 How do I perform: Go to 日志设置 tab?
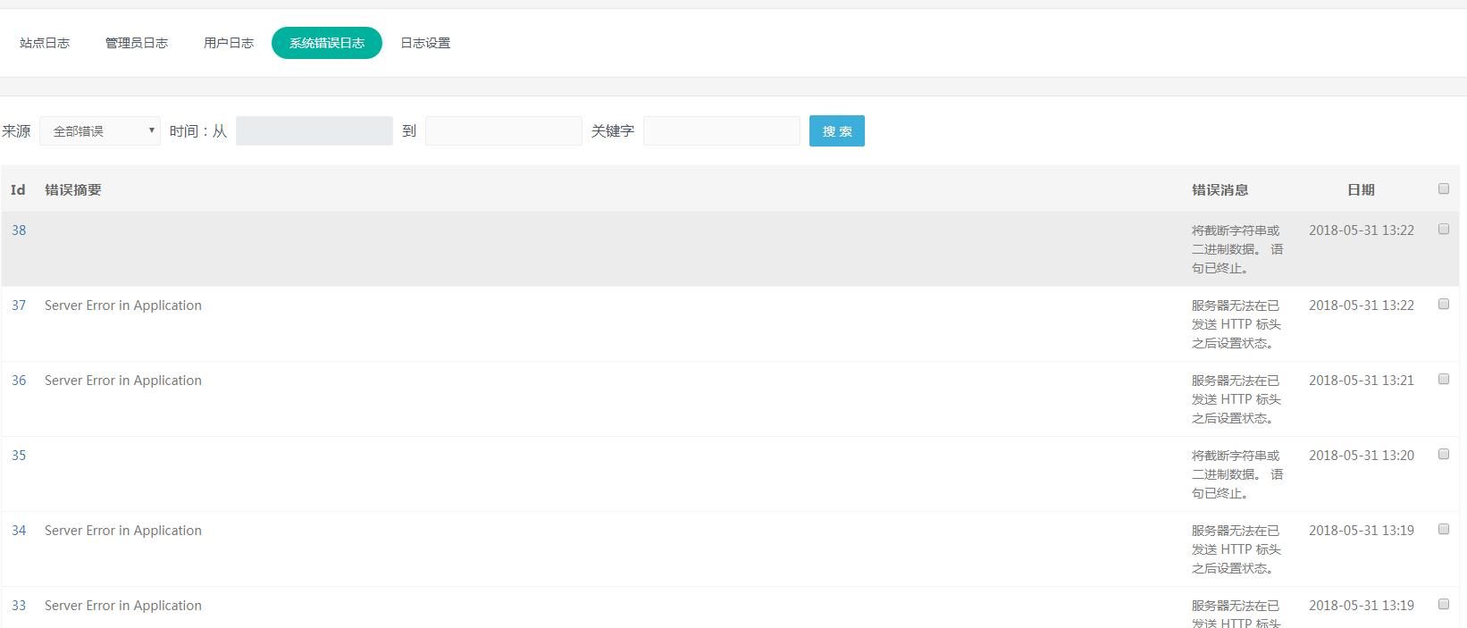click(x=425, y=43)
